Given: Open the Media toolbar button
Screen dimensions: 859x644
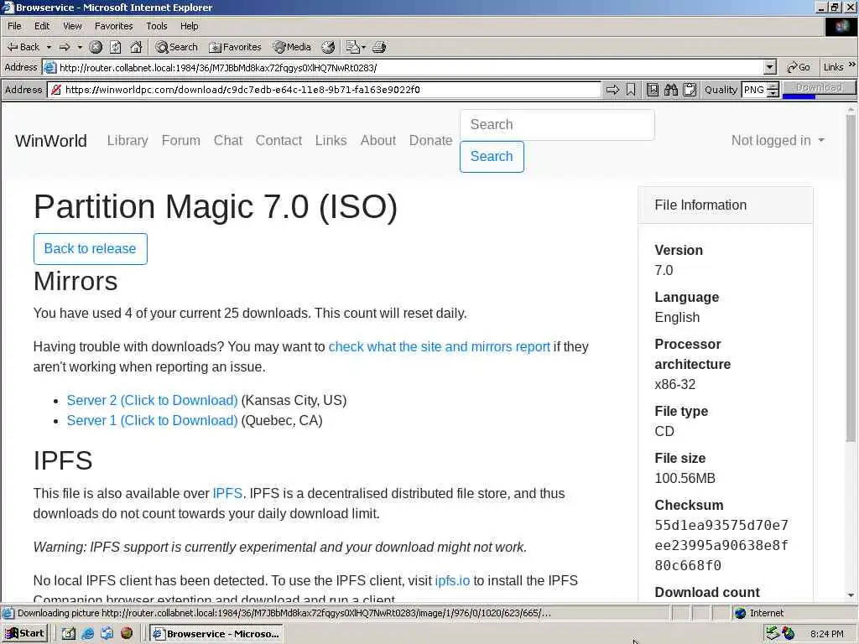Looking at the screenshot, I should tap(292, 47).
